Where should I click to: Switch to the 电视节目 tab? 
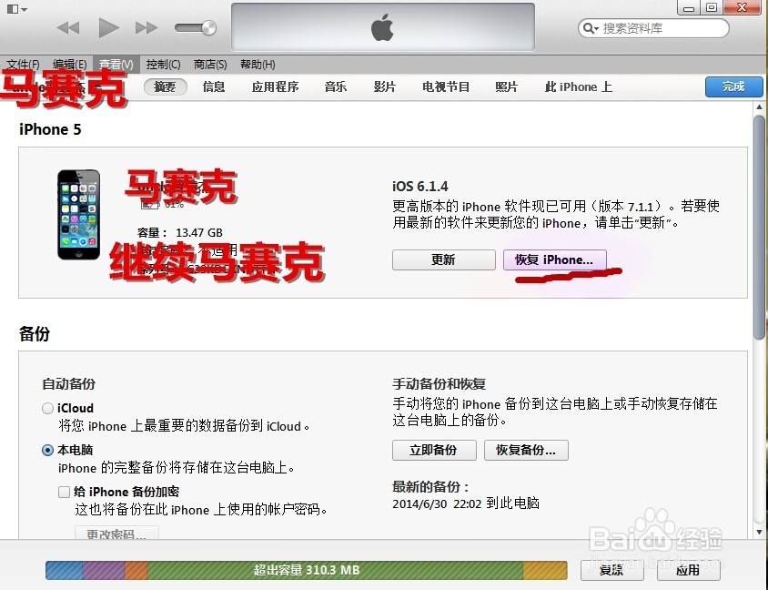446,86
